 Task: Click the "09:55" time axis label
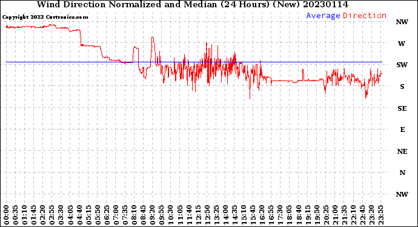162,215
